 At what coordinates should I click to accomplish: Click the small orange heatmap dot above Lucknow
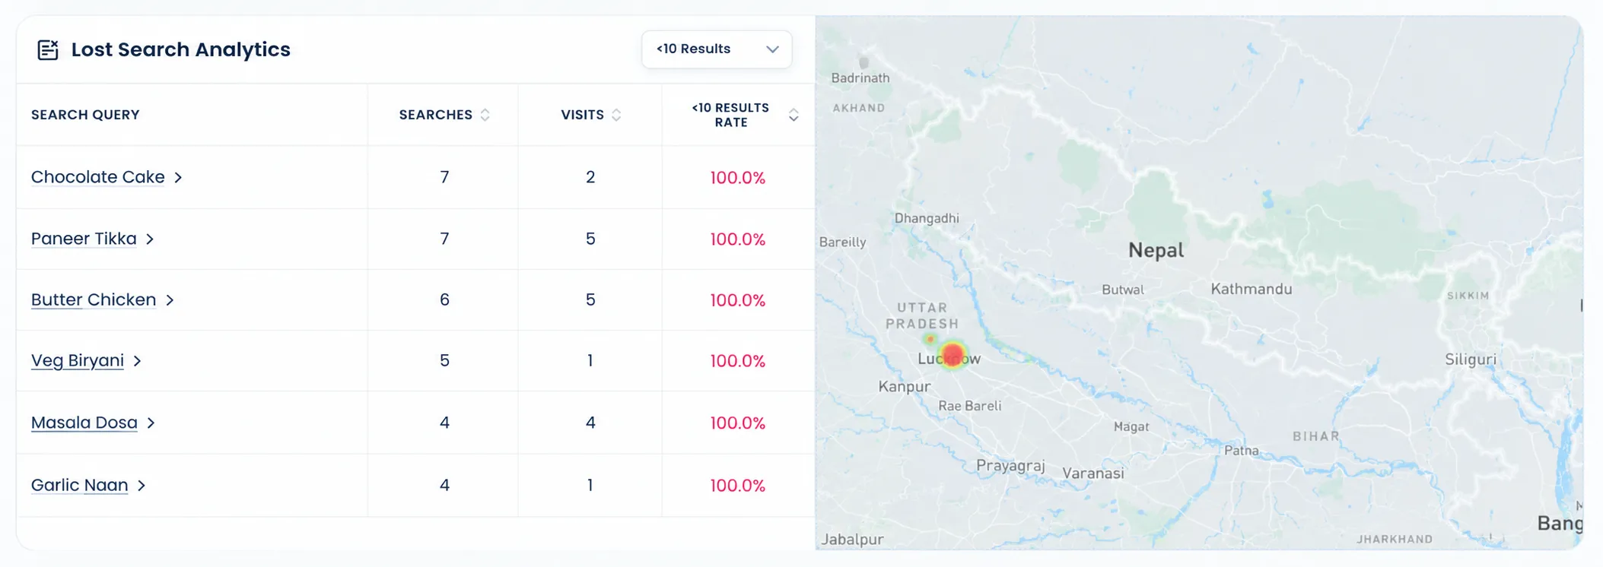click(x=930, y=339)
